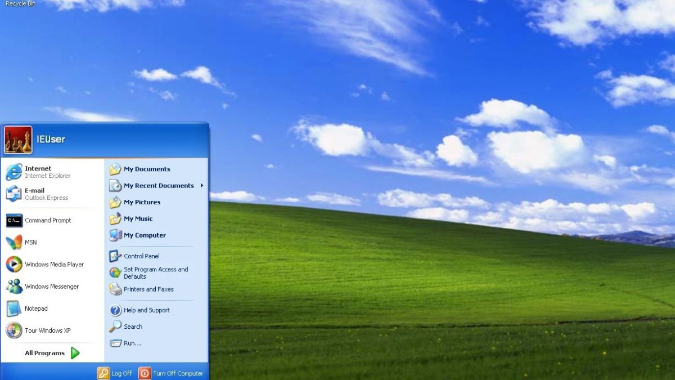Click the My Recent Documents icon
Image resolution: width=675 pixels, height=380 pixels.
(115, 185)
